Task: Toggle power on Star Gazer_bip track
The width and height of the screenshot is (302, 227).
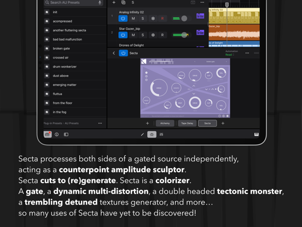Action: click(123, 35)
